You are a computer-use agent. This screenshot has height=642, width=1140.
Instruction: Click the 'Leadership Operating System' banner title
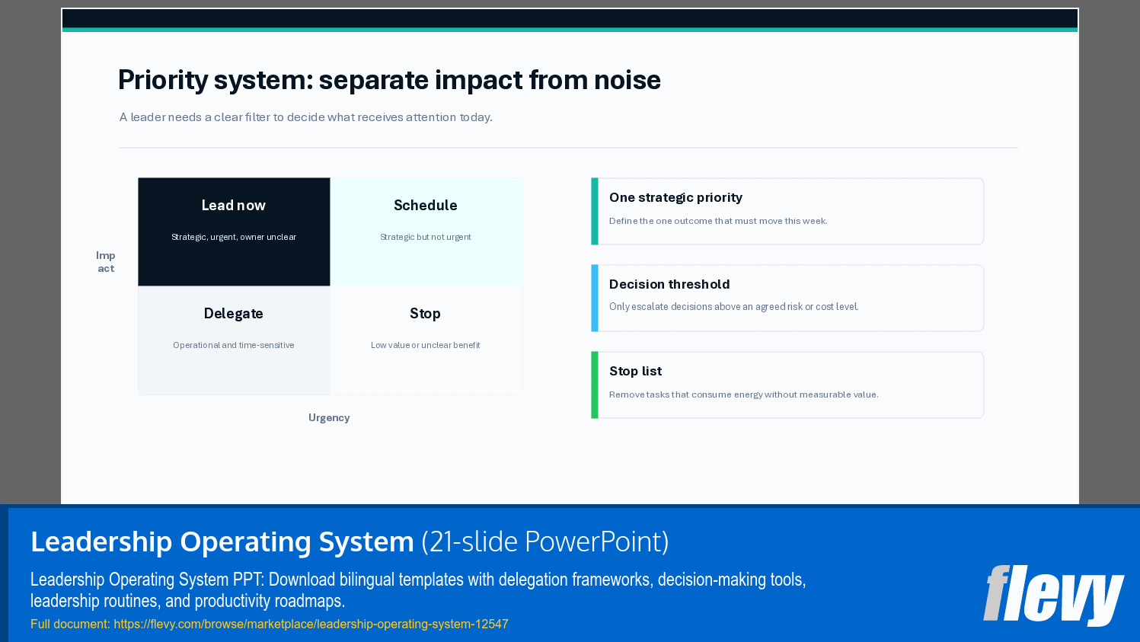tap(222, 541)
